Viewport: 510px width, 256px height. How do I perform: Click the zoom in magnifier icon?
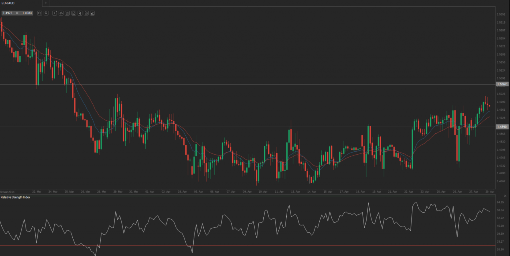(46, 13)
